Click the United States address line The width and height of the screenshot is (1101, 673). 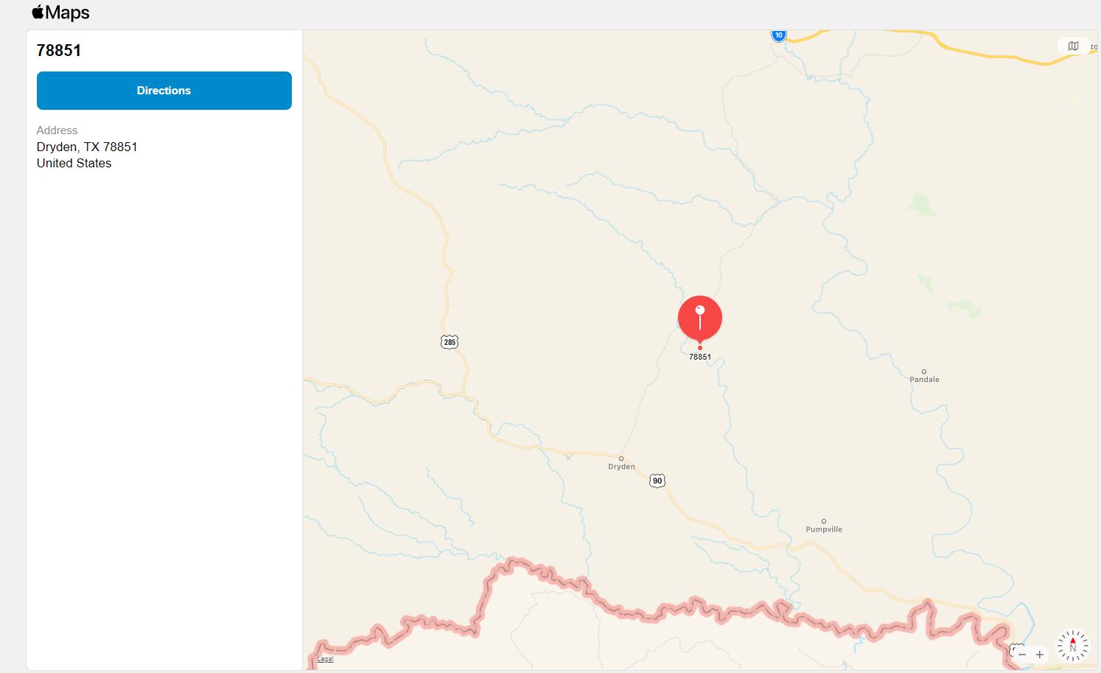(x=74, y=163)
